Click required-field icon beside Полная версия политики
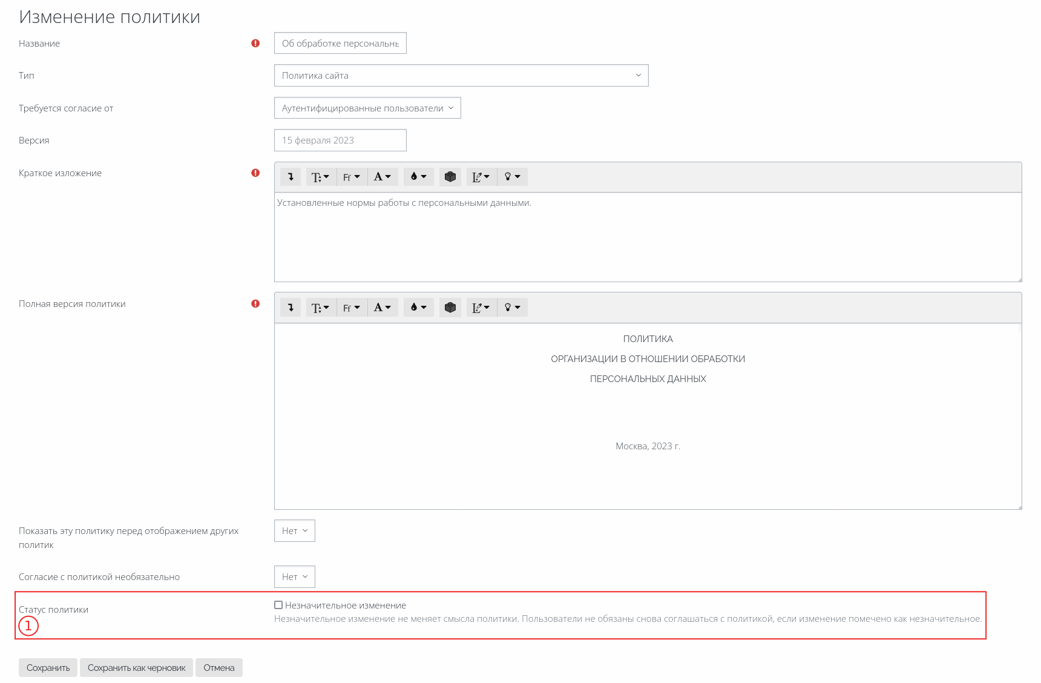Viewport: 1041px width, 683px height. [x=255, y=304]
